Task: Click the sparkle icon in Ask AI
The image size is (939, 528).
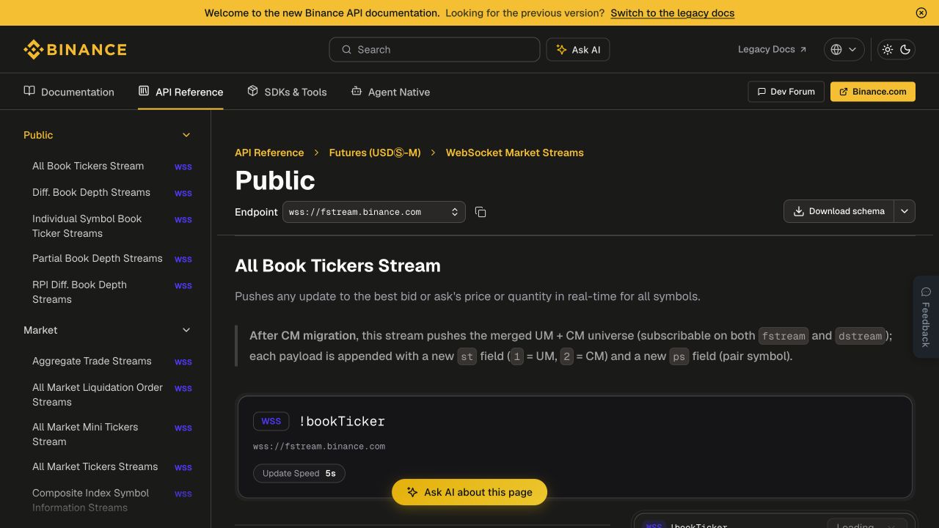Action: (x=561, y=50)
